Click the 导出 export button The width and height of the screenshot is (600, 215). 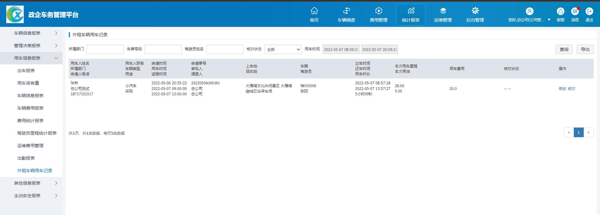click(x=585, y=49)
